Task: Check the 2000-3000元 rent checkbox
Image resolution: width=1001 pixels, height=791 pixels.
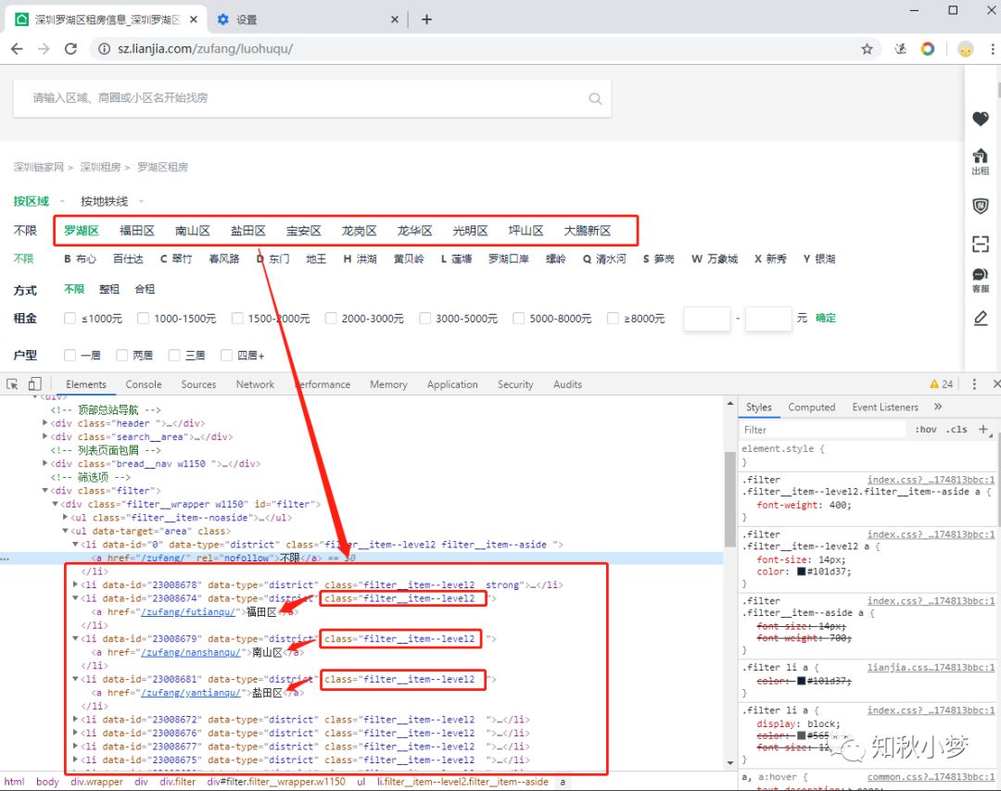Action: pyautogui.click(x=331, y=318)
